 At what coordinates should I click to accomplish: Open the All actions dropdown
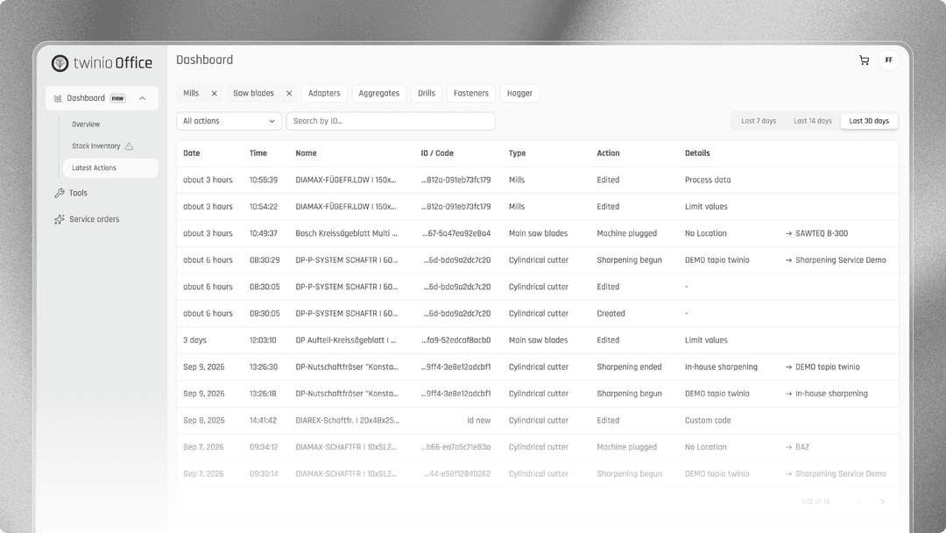pos(229,121)
